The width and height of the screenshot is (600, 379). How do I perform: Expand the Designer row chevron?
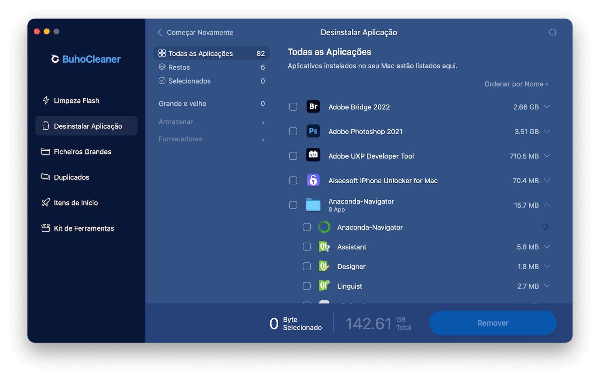(x=547, y=266)
